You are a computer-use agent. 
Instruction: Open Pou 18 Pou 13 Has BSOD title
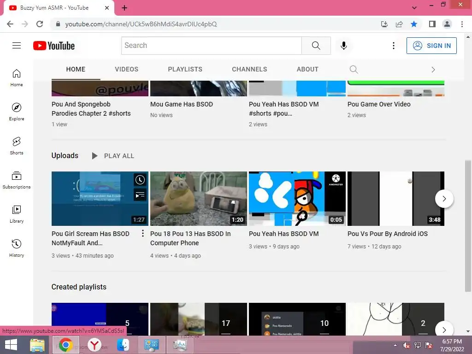click(x=190, y=238)
